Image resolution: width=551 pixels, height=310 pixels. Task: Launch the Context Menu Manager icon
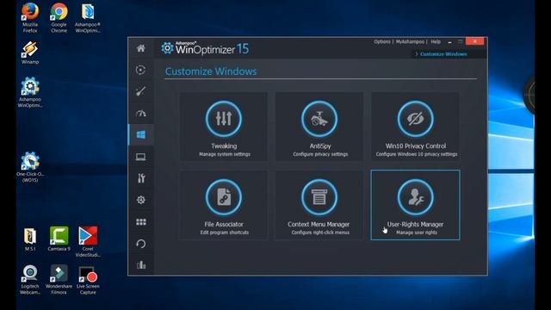pyautogui.click(x=319, y=197)
